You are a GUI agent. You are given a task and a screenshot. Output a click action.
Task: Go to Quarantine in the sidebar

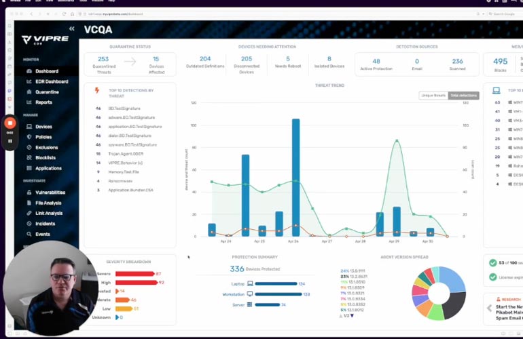click(x=47, y=92)
